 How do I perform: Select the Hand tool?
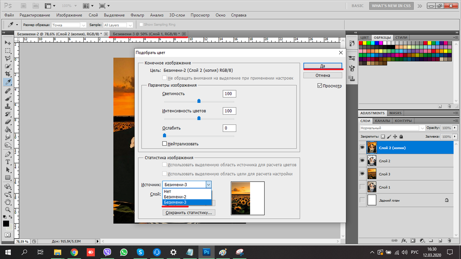tap(7, 202)
